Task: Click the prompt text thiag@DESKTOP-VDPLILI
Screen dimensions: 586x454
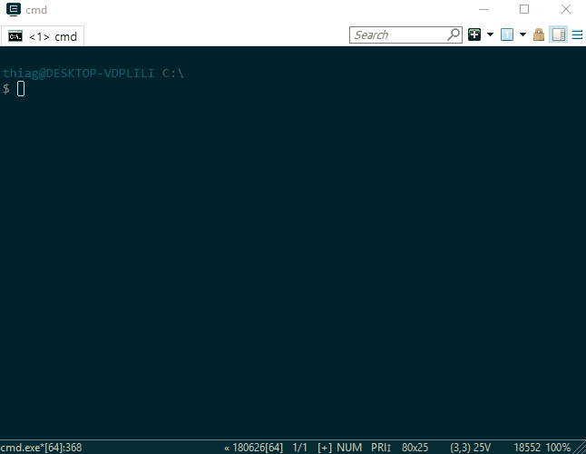Action: 79,73
